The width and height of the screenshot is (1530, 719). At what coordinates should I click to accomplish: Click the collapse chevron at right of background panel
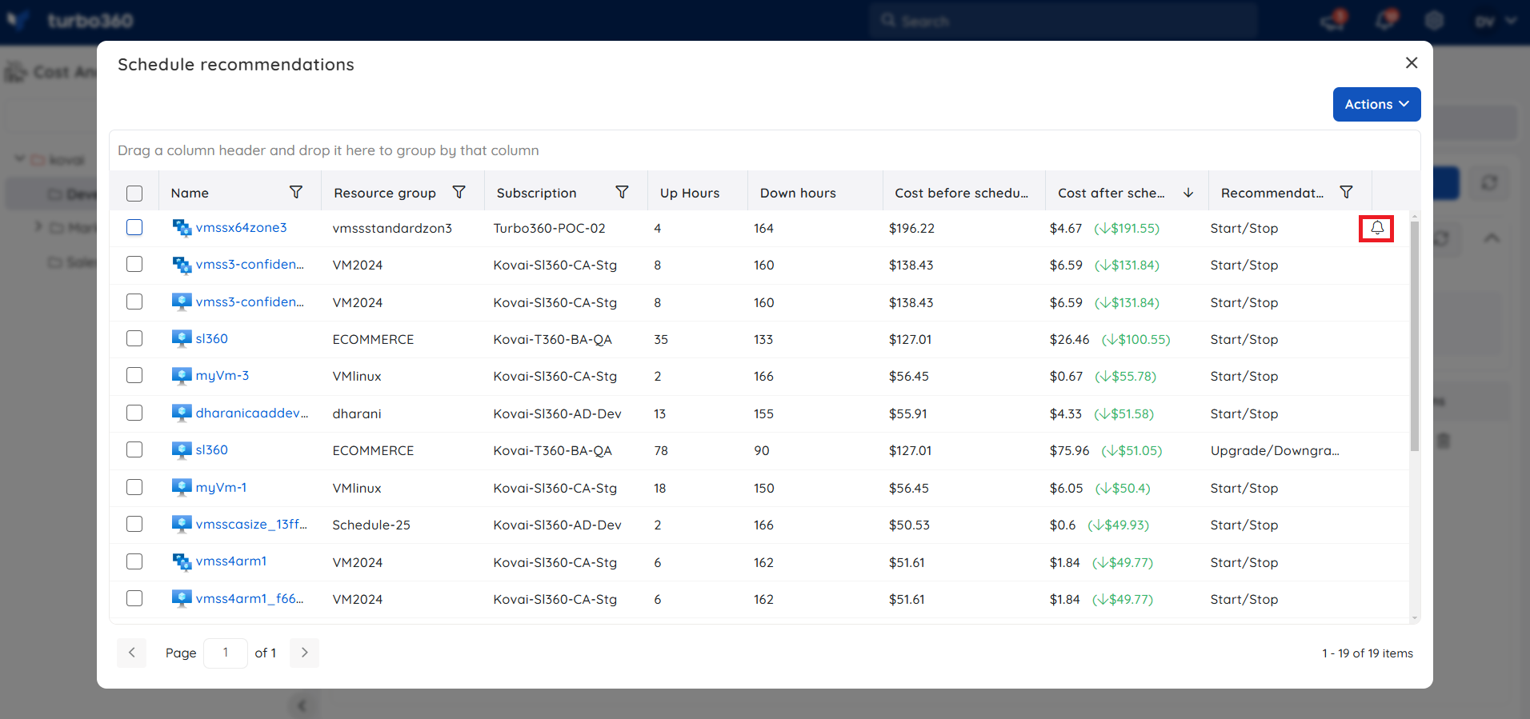coord(1492,238)
